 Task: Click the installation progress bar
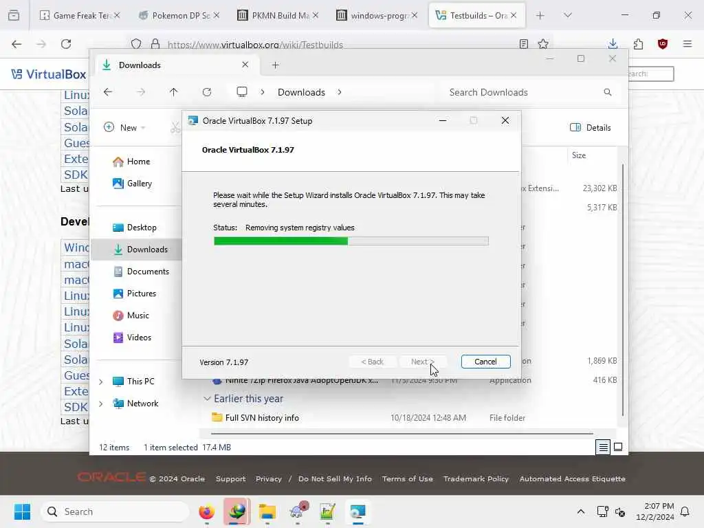(x=351, y=241)
